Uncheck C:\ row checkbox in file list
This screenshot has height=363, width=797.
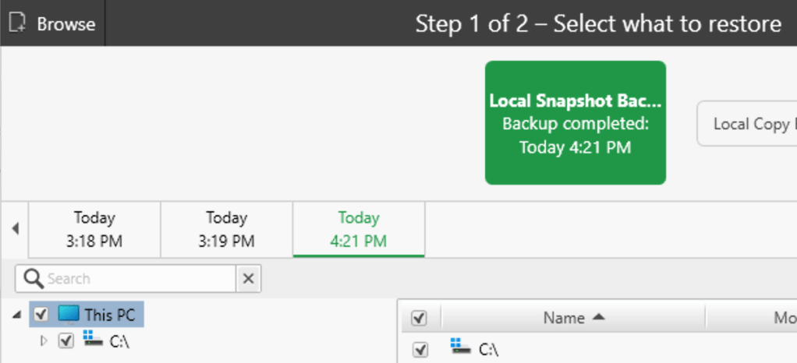click(x=420, y=350)
